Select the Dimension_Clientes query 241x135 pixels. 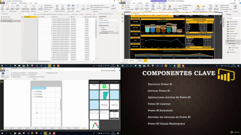[8, 19]
